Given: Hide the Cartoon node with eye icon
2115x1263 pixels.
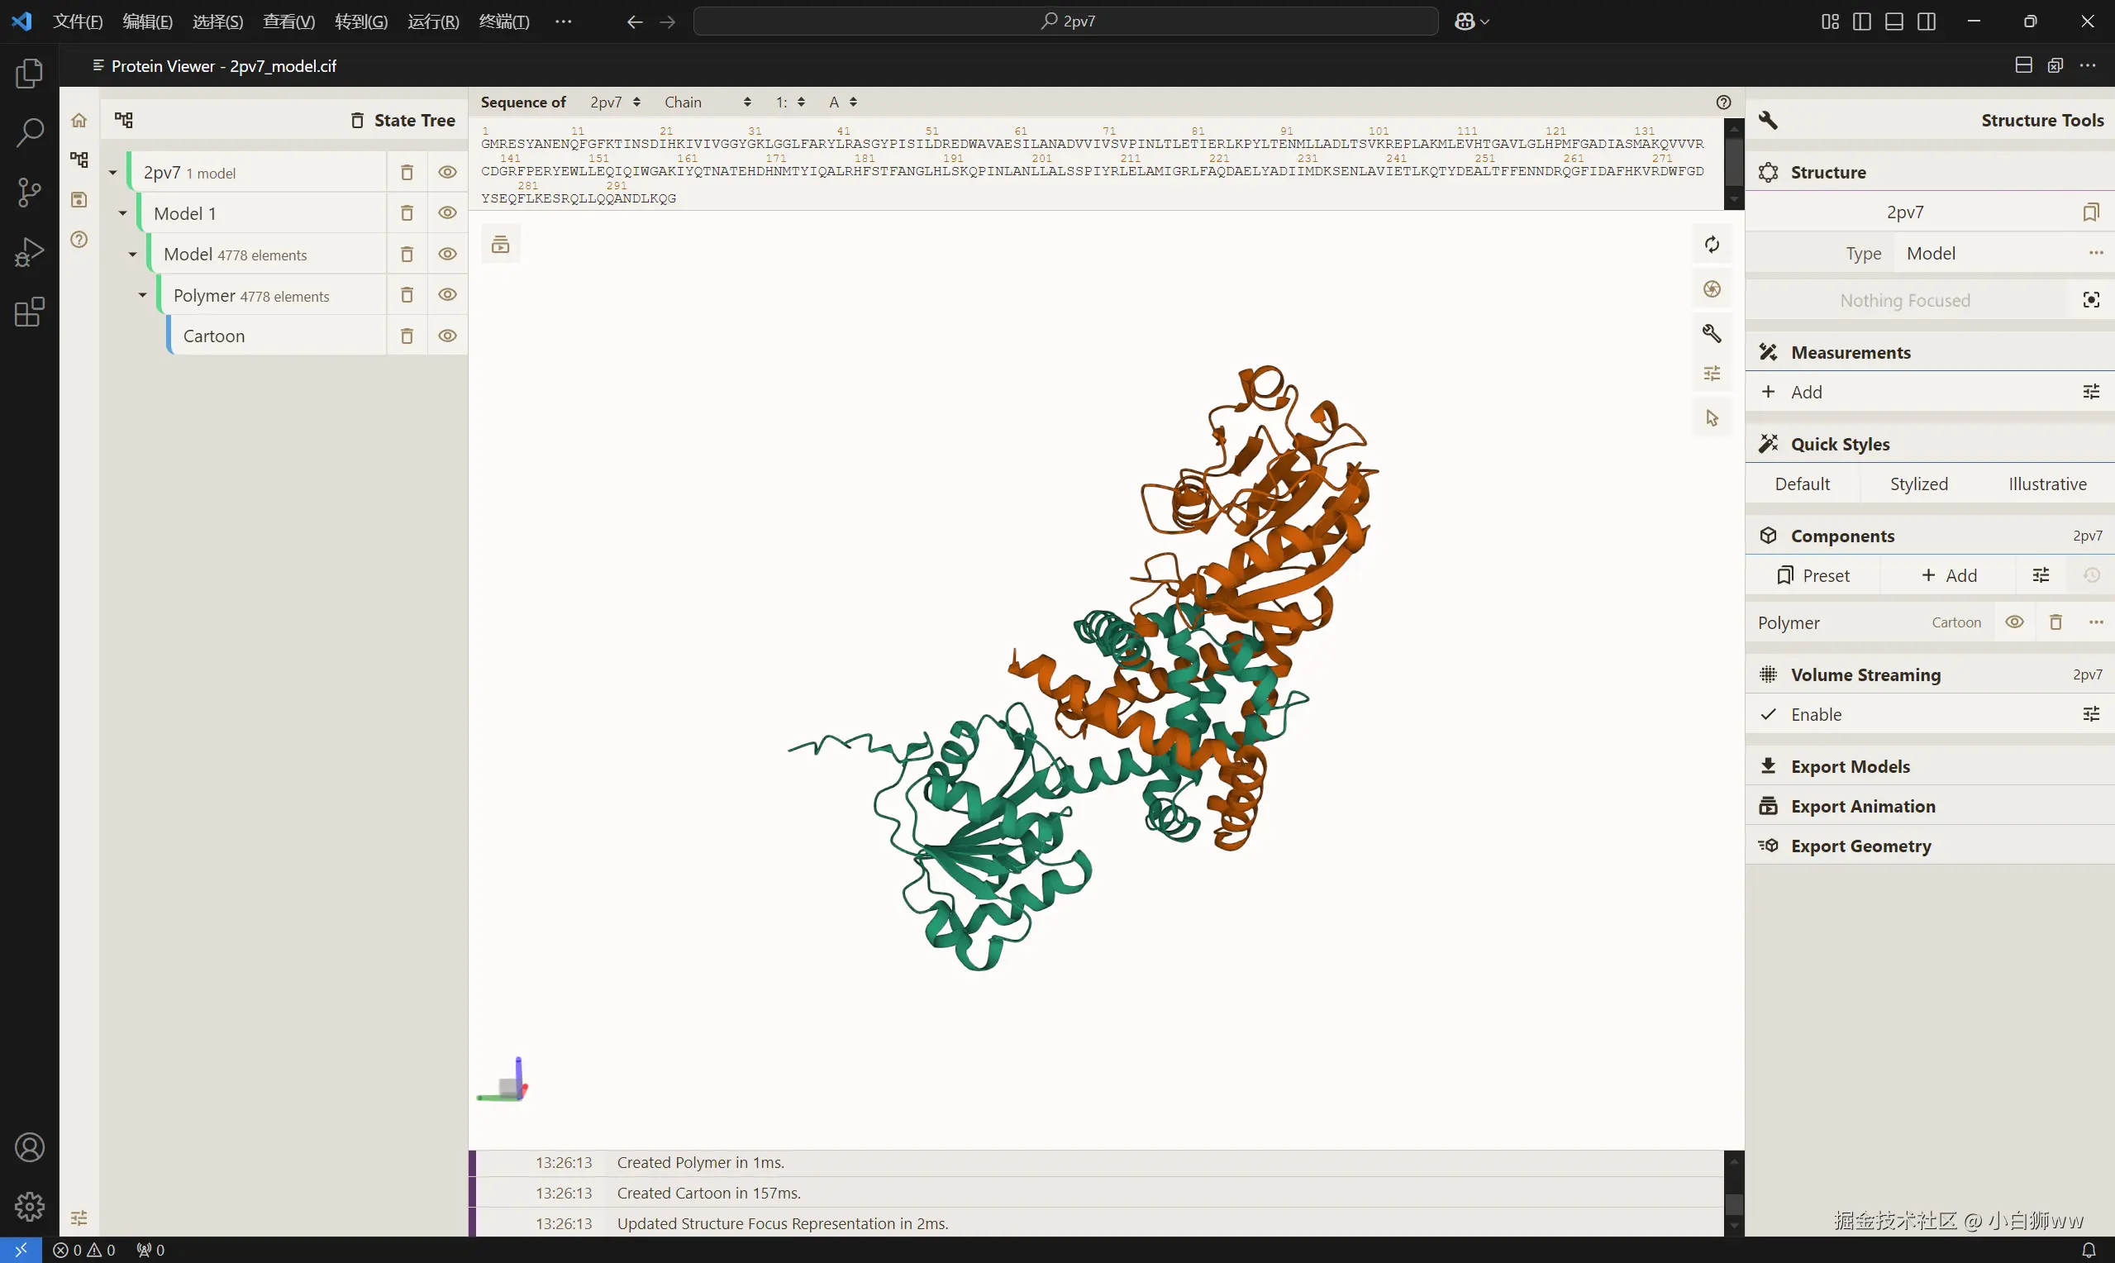Looking at the screenshot, I should click(446, 336).
